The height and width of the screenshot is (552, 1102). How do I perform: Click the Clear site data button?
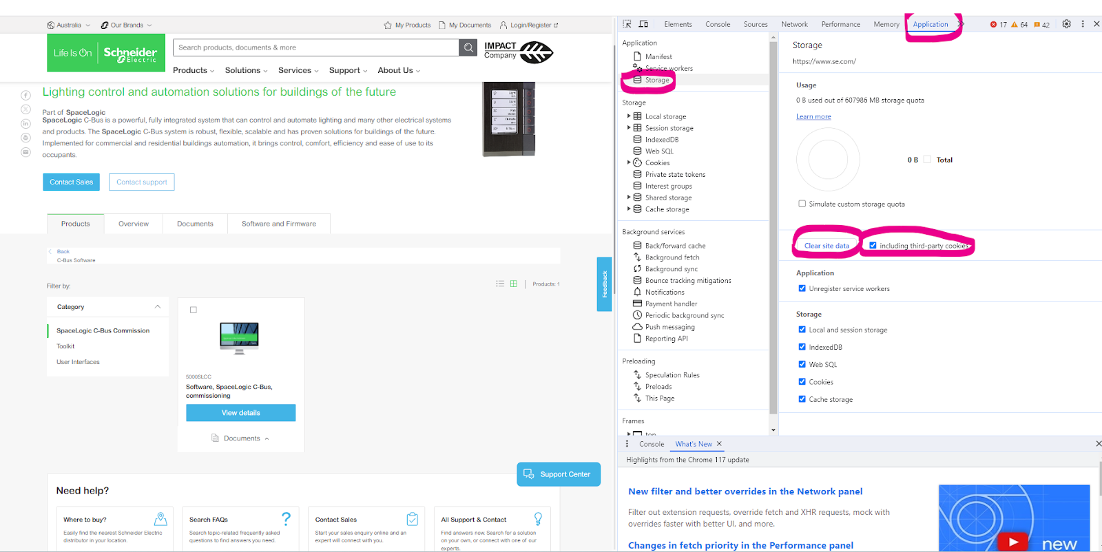pos(826,246)
